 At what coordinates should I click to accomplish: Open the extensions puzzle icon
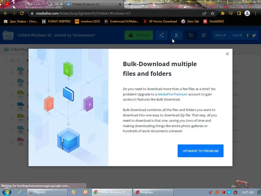[x=223, y=13]
